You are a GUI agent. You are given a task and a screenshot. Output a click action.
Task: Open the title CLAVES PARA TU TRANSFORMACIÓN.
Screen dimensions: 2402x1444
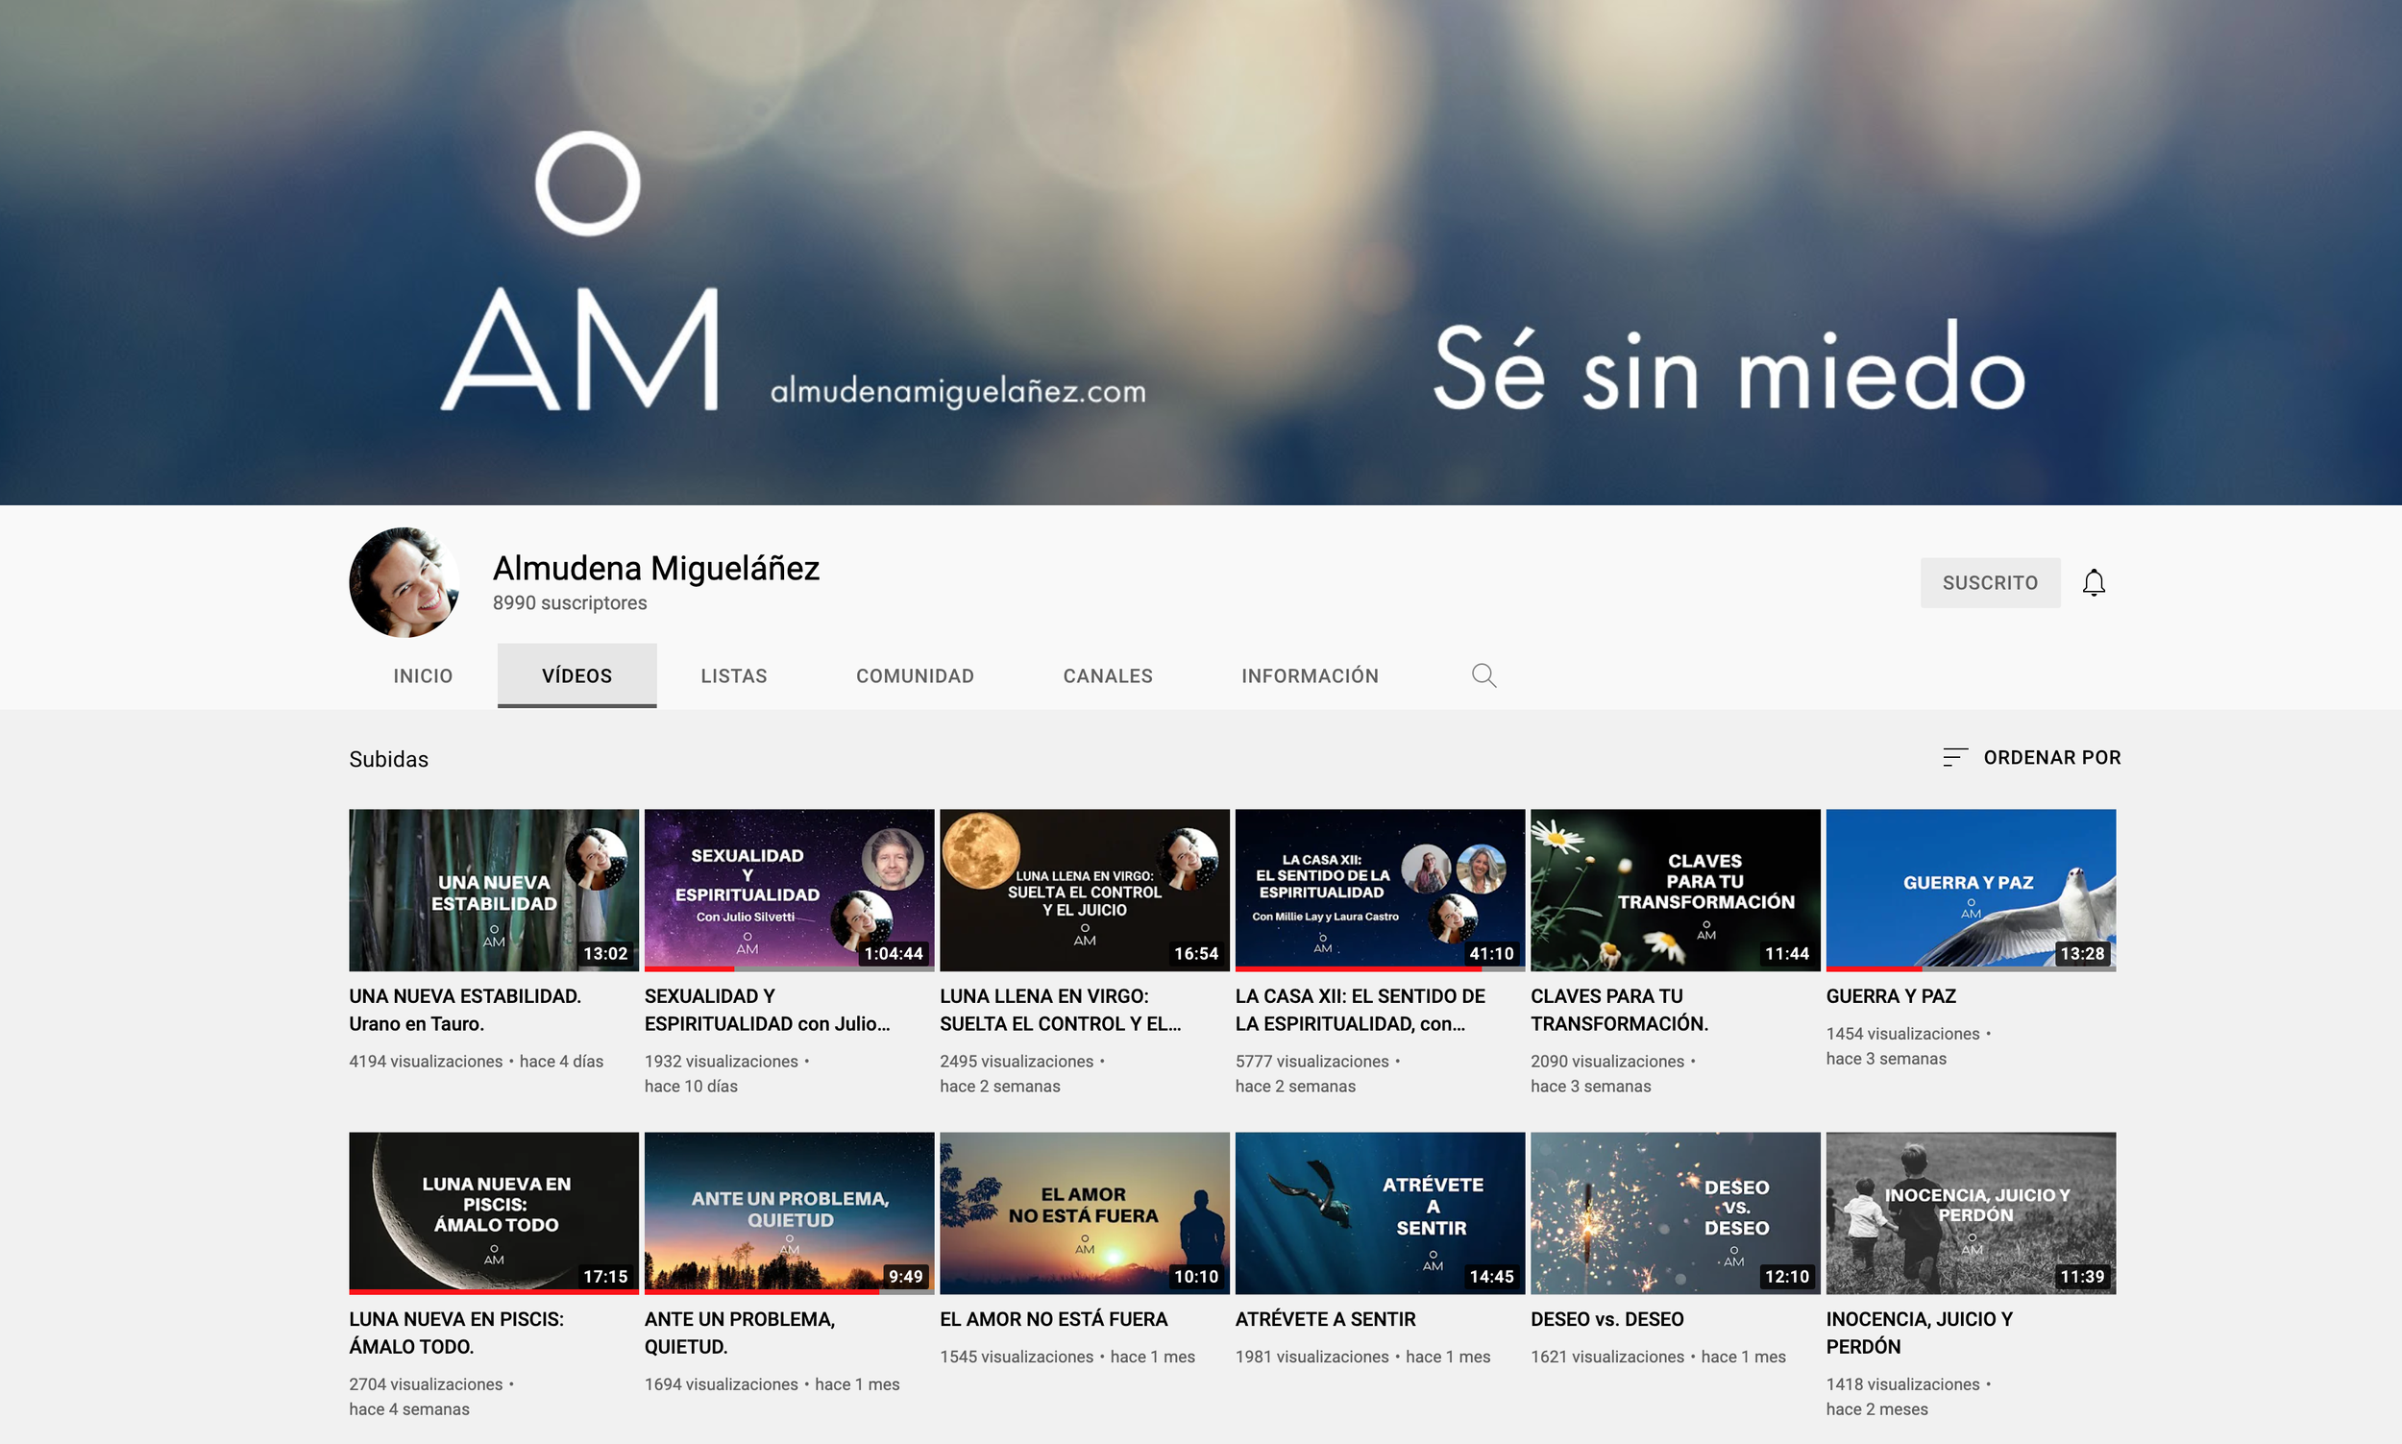click(x=1620, y=1010)
